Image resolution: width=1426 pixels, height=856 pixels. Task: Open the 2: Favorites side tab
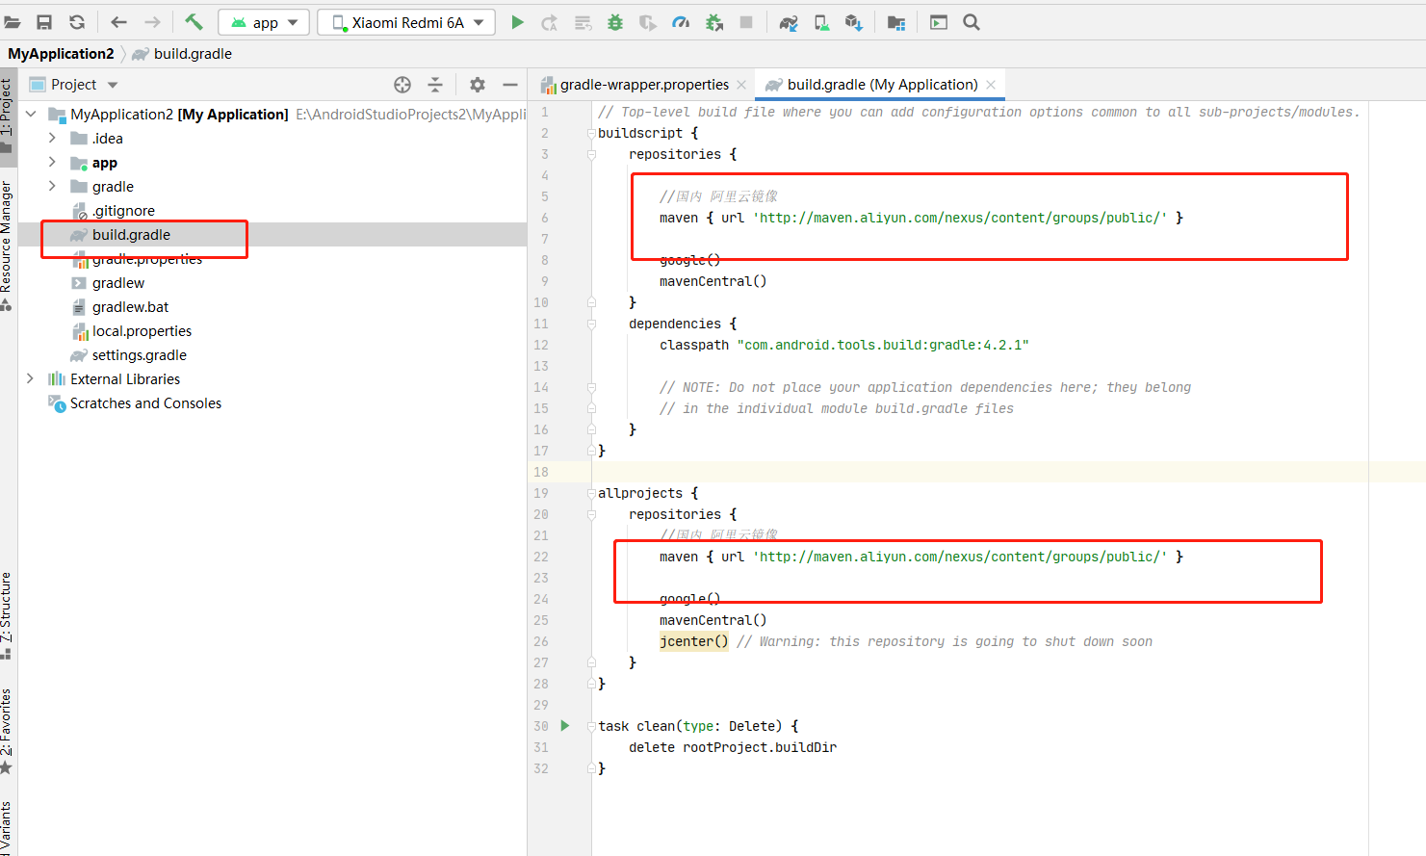pyautogui.click(x=8, y=731)
